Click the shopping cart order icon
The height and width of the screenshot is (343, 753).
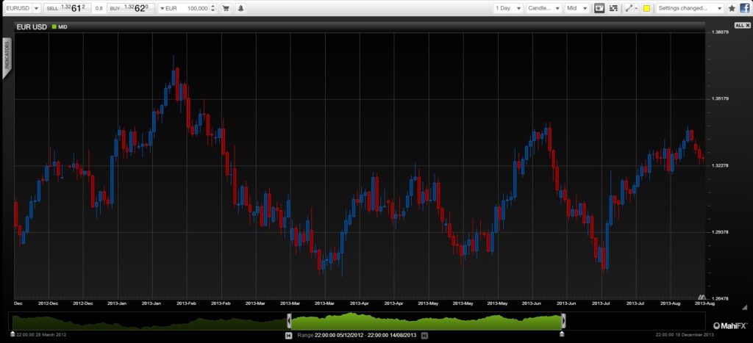pyautogui.click(x=226, y=8)
